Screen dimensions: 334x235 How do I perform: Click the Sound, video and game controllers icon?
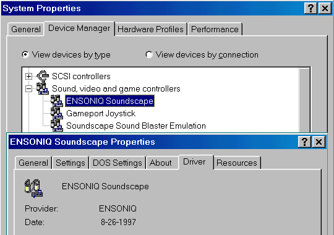(x=43, y=88)
